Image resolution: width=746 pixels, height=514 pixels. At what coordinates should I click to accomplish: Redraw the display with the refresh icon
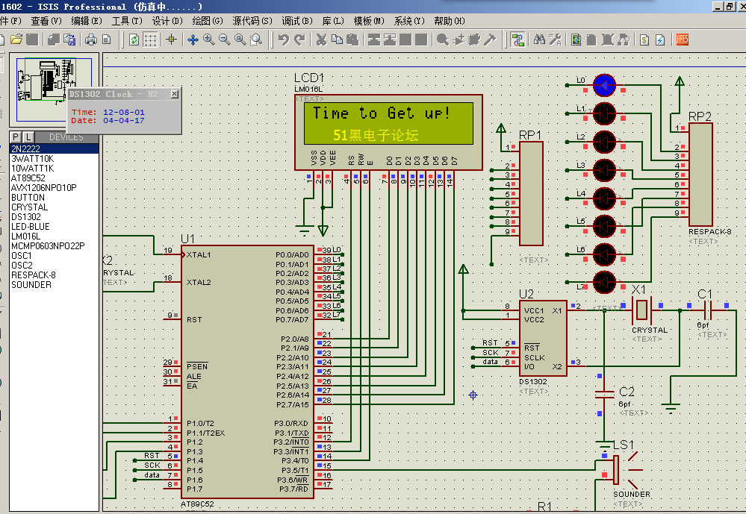click(134, 40)
